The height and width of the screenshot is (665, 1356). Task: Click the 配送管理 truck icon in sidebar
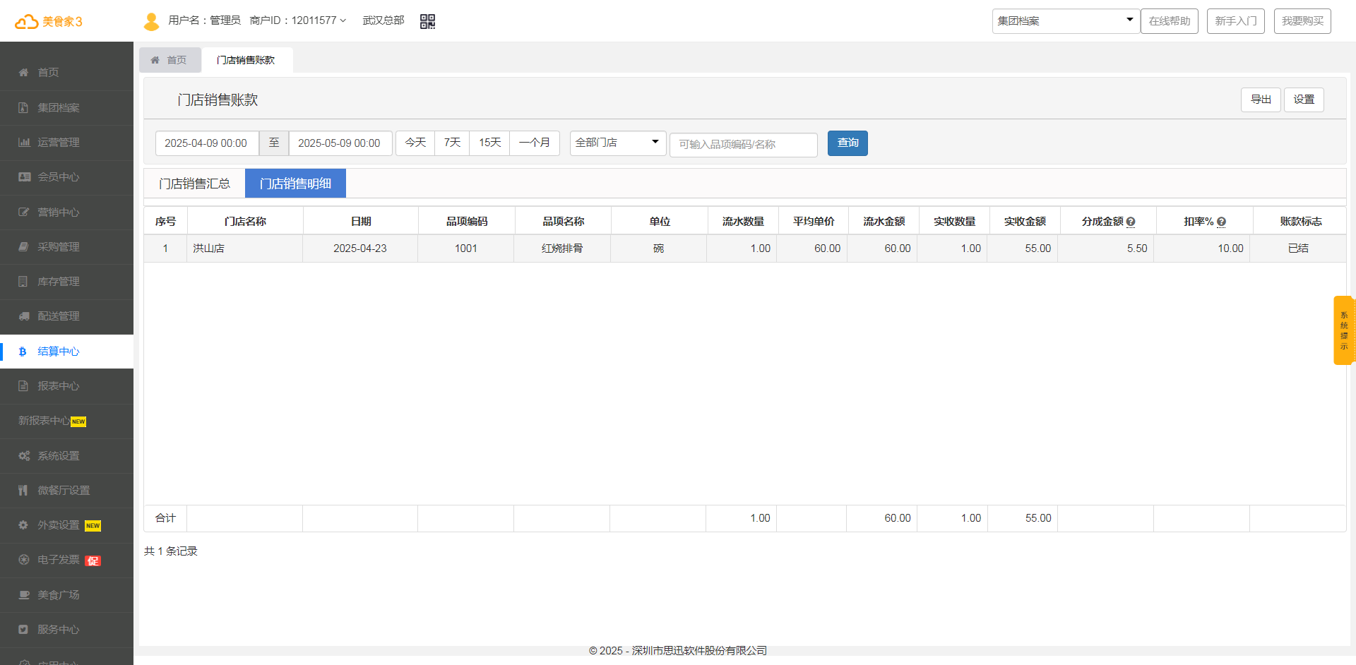[24, 316]
